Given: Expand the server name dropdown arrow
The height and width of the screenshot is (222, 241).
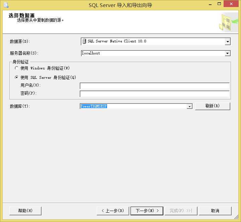Looking at the screenshot, I should (x=228, y=53).
